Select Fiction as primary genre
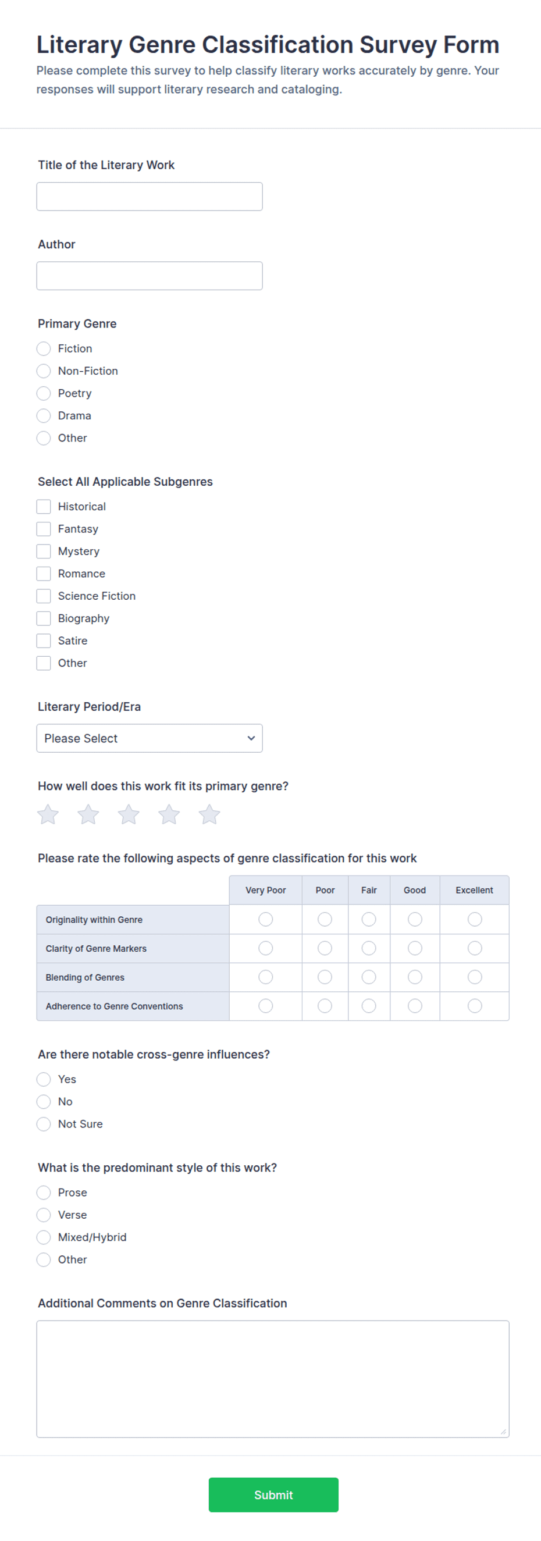The width and height of the screenshot is (541, 1541). 44,348
